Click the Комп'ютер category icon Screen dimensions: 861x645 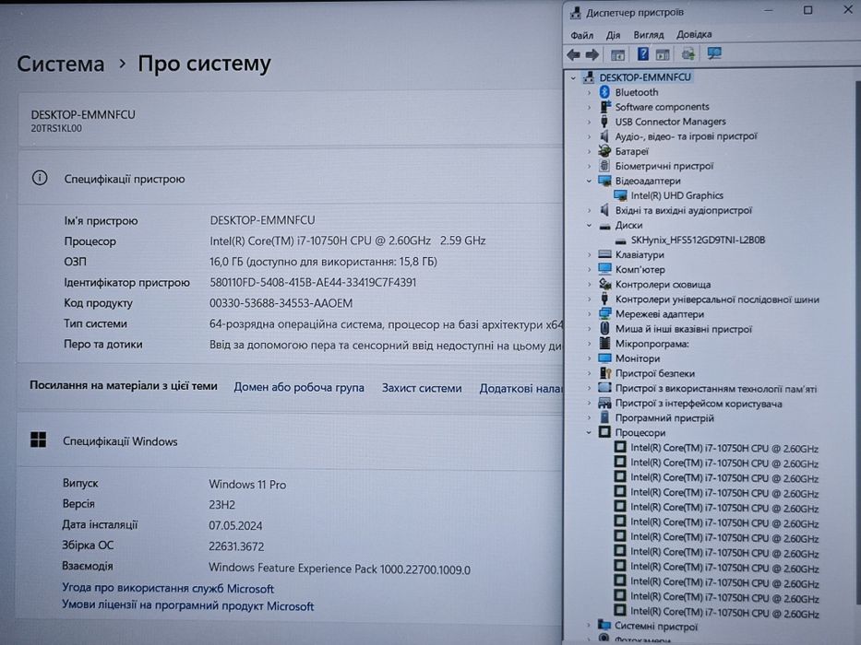(x=604, y=269)
